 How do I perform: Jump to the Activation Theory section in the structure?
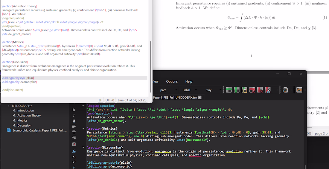(29, 115)
